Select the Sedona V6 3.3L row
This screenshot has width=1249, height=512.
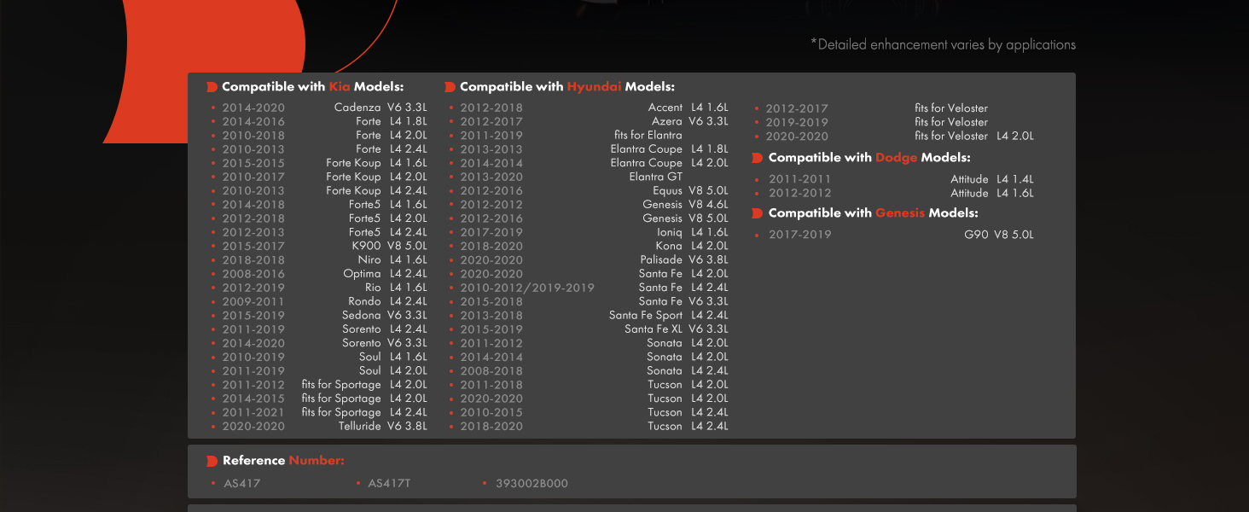pos(319,315)
